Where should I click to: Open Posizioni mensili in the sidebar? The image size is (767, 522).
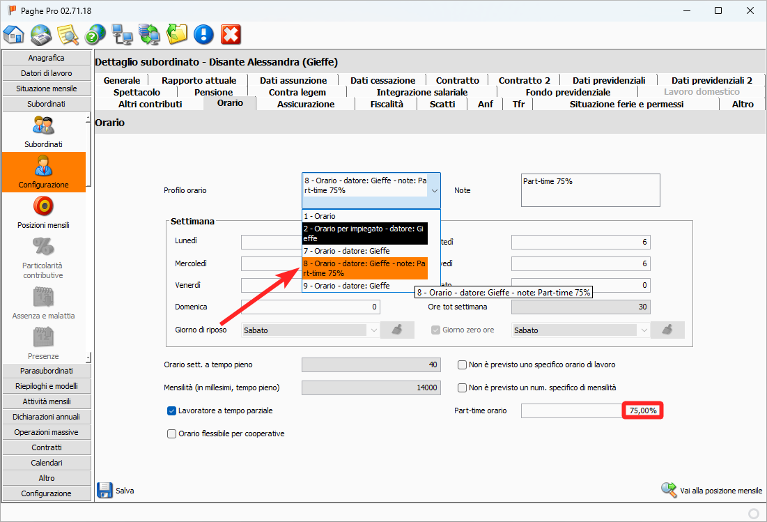tap(43, 213)
